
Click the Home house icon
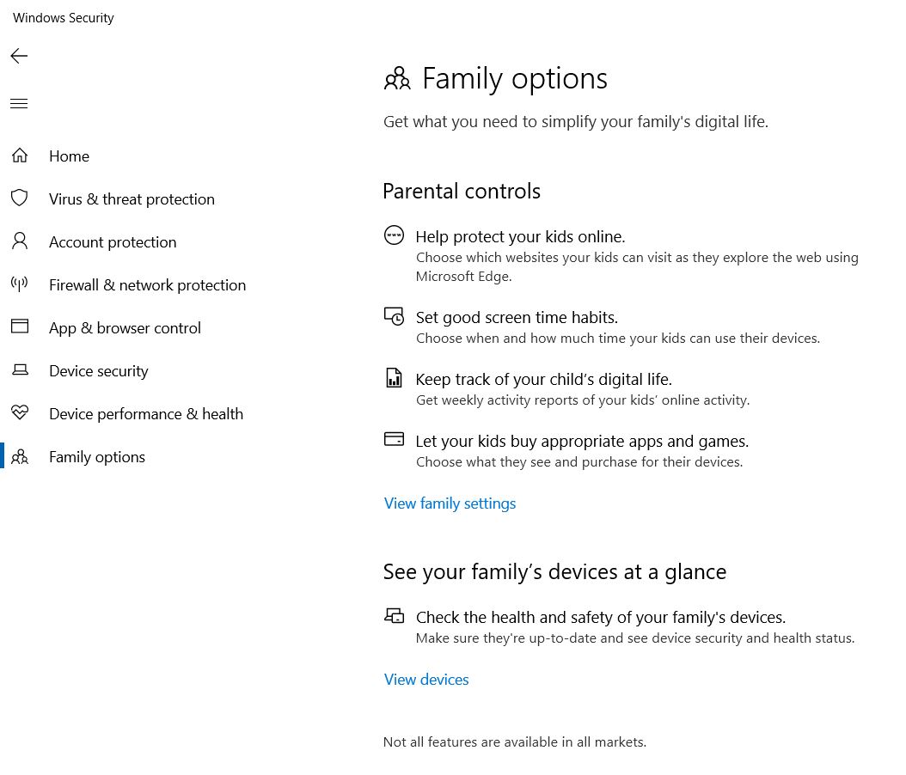click(x=20, y=156)
